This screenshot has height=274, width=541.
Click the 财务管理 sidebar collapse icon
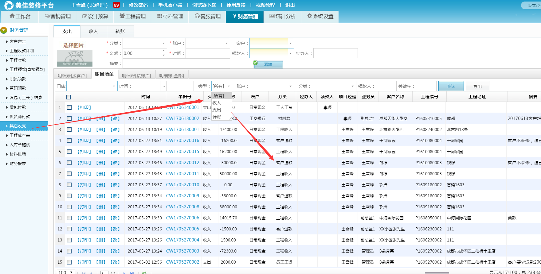pos(4,30)
